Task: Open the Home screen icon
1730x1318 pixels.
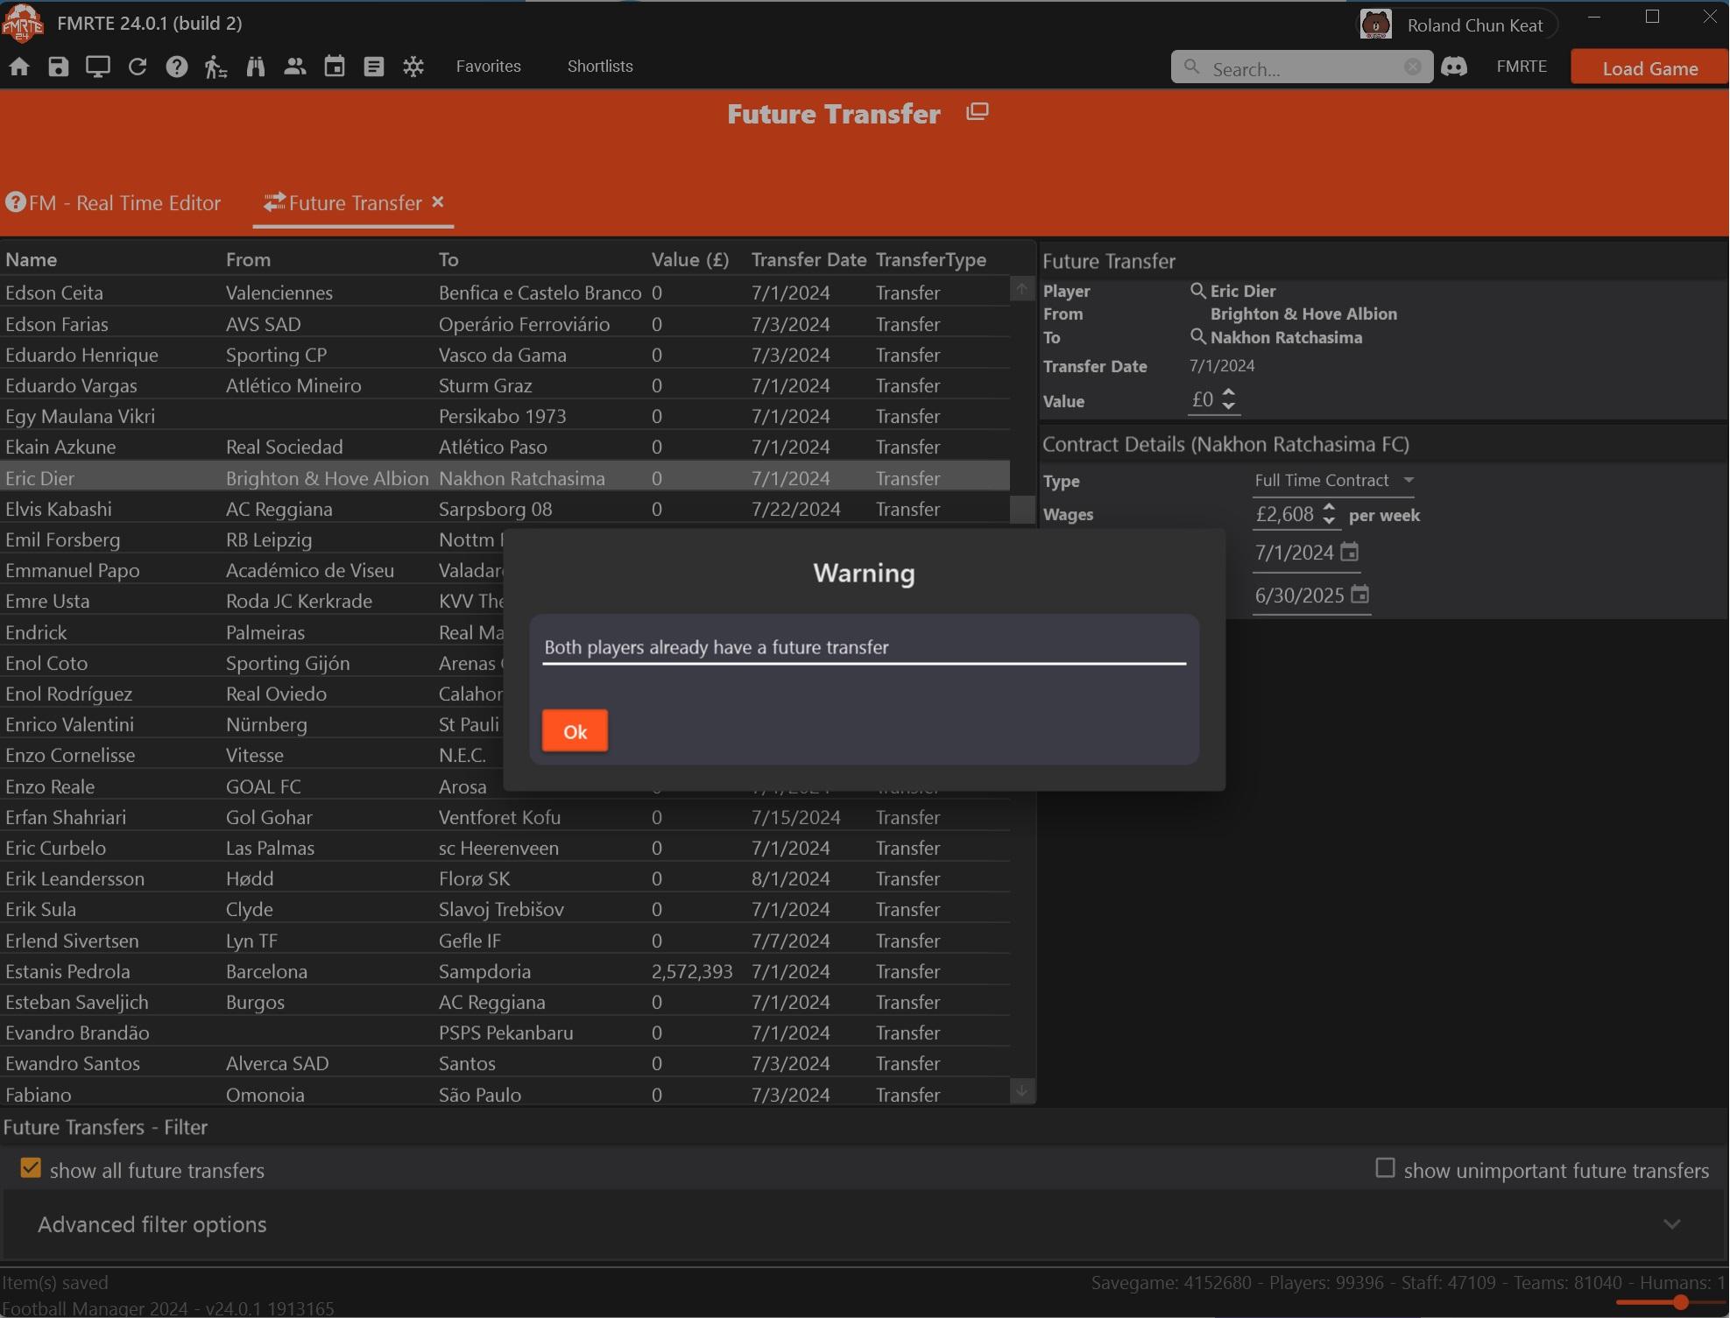Action: coord(18,67)
